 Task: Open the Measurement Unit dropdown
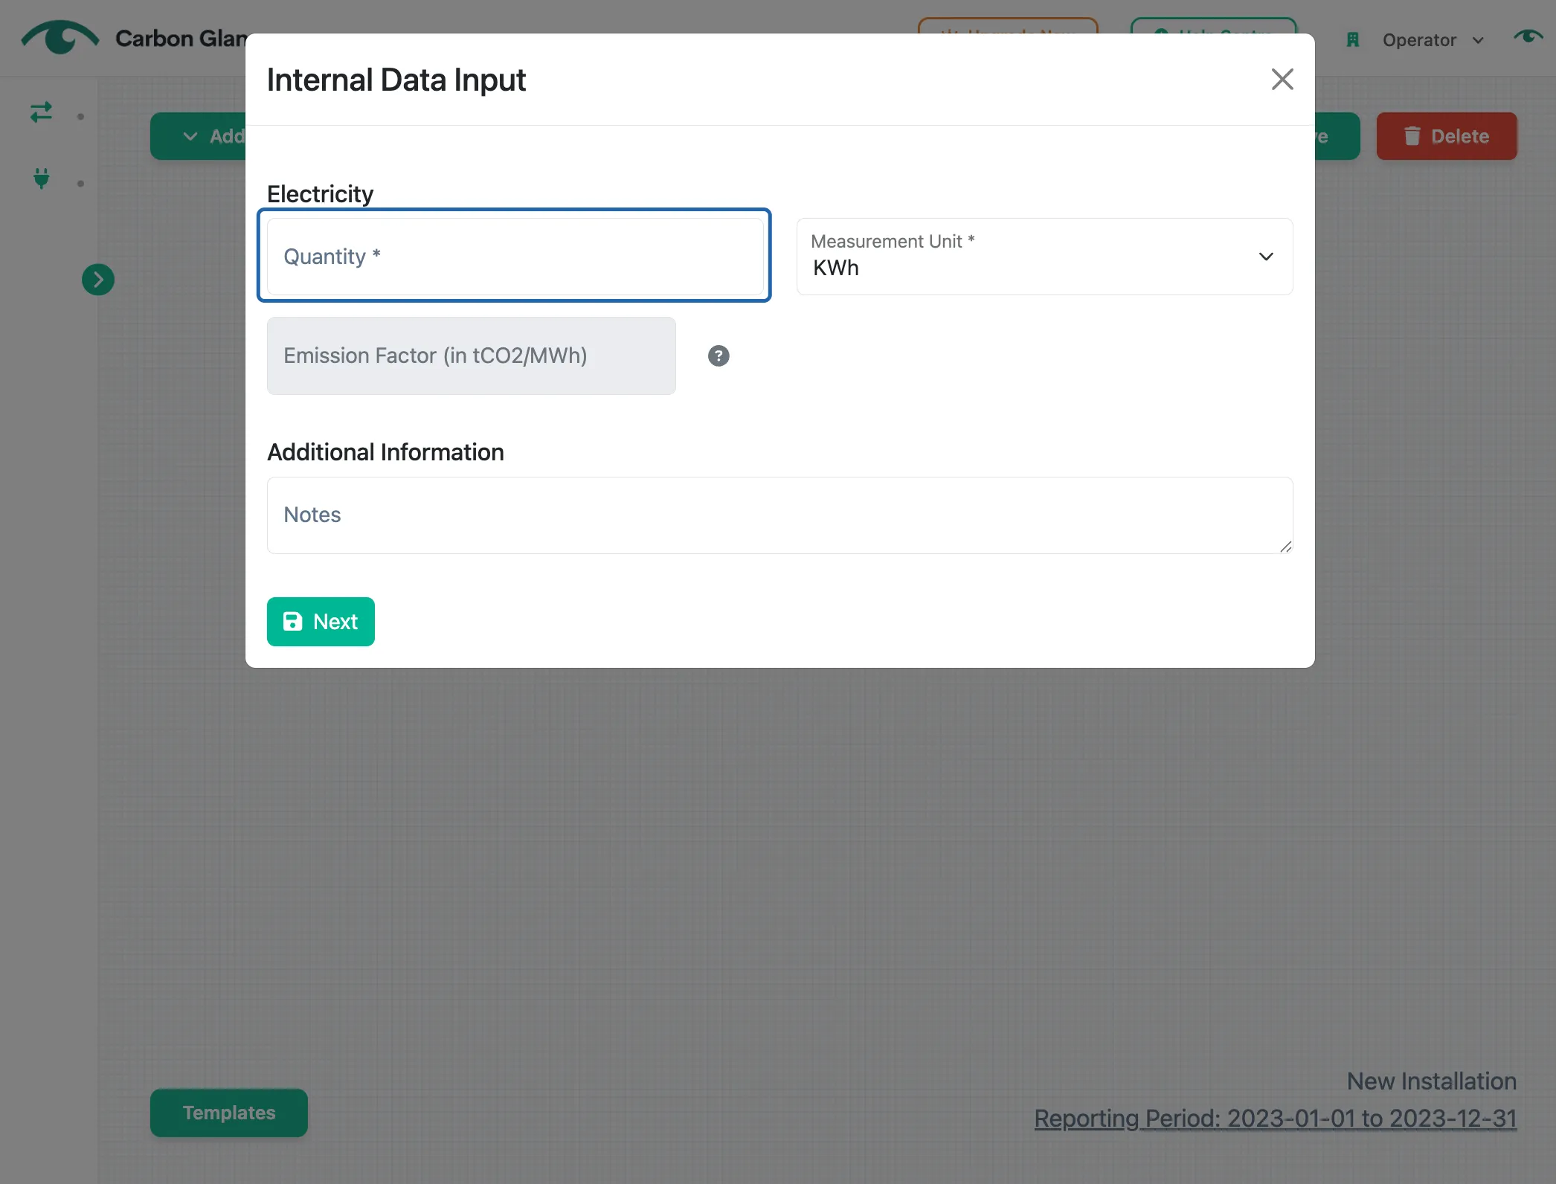(1044, 256)
